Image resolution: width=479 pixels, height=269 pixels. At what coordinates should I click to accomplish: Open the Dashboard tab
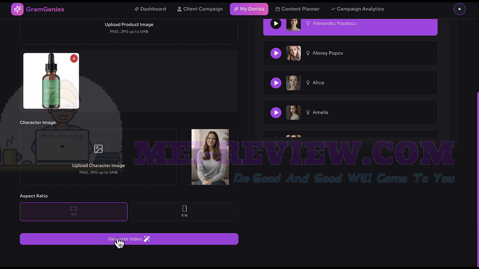150,9
